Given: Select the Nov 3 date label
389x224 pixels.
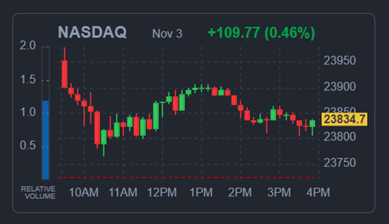Looking at the screenshot, I should point(167,34).
